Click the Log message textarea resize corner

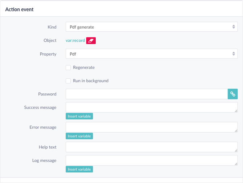point(236,164)
